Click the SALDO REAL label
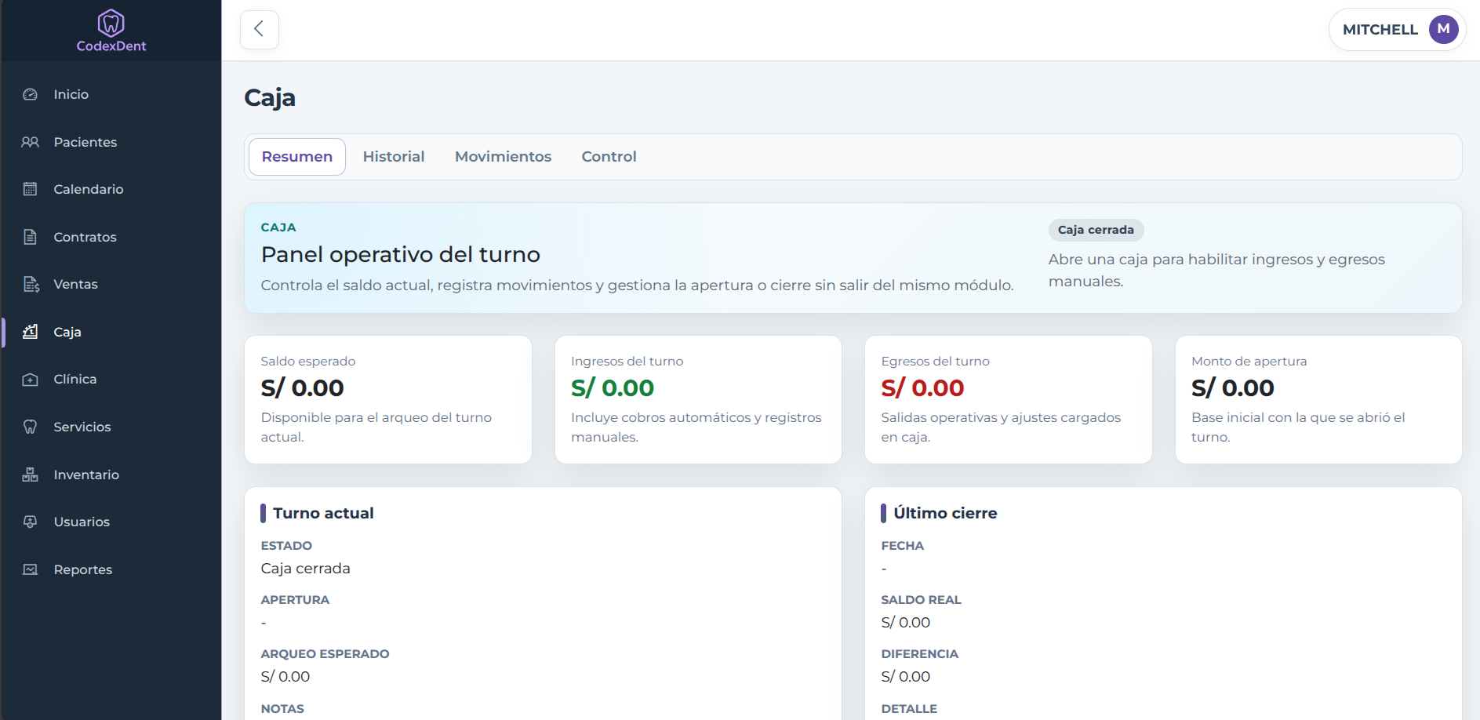Viewport: 1480px width, 720px height. 921,600
